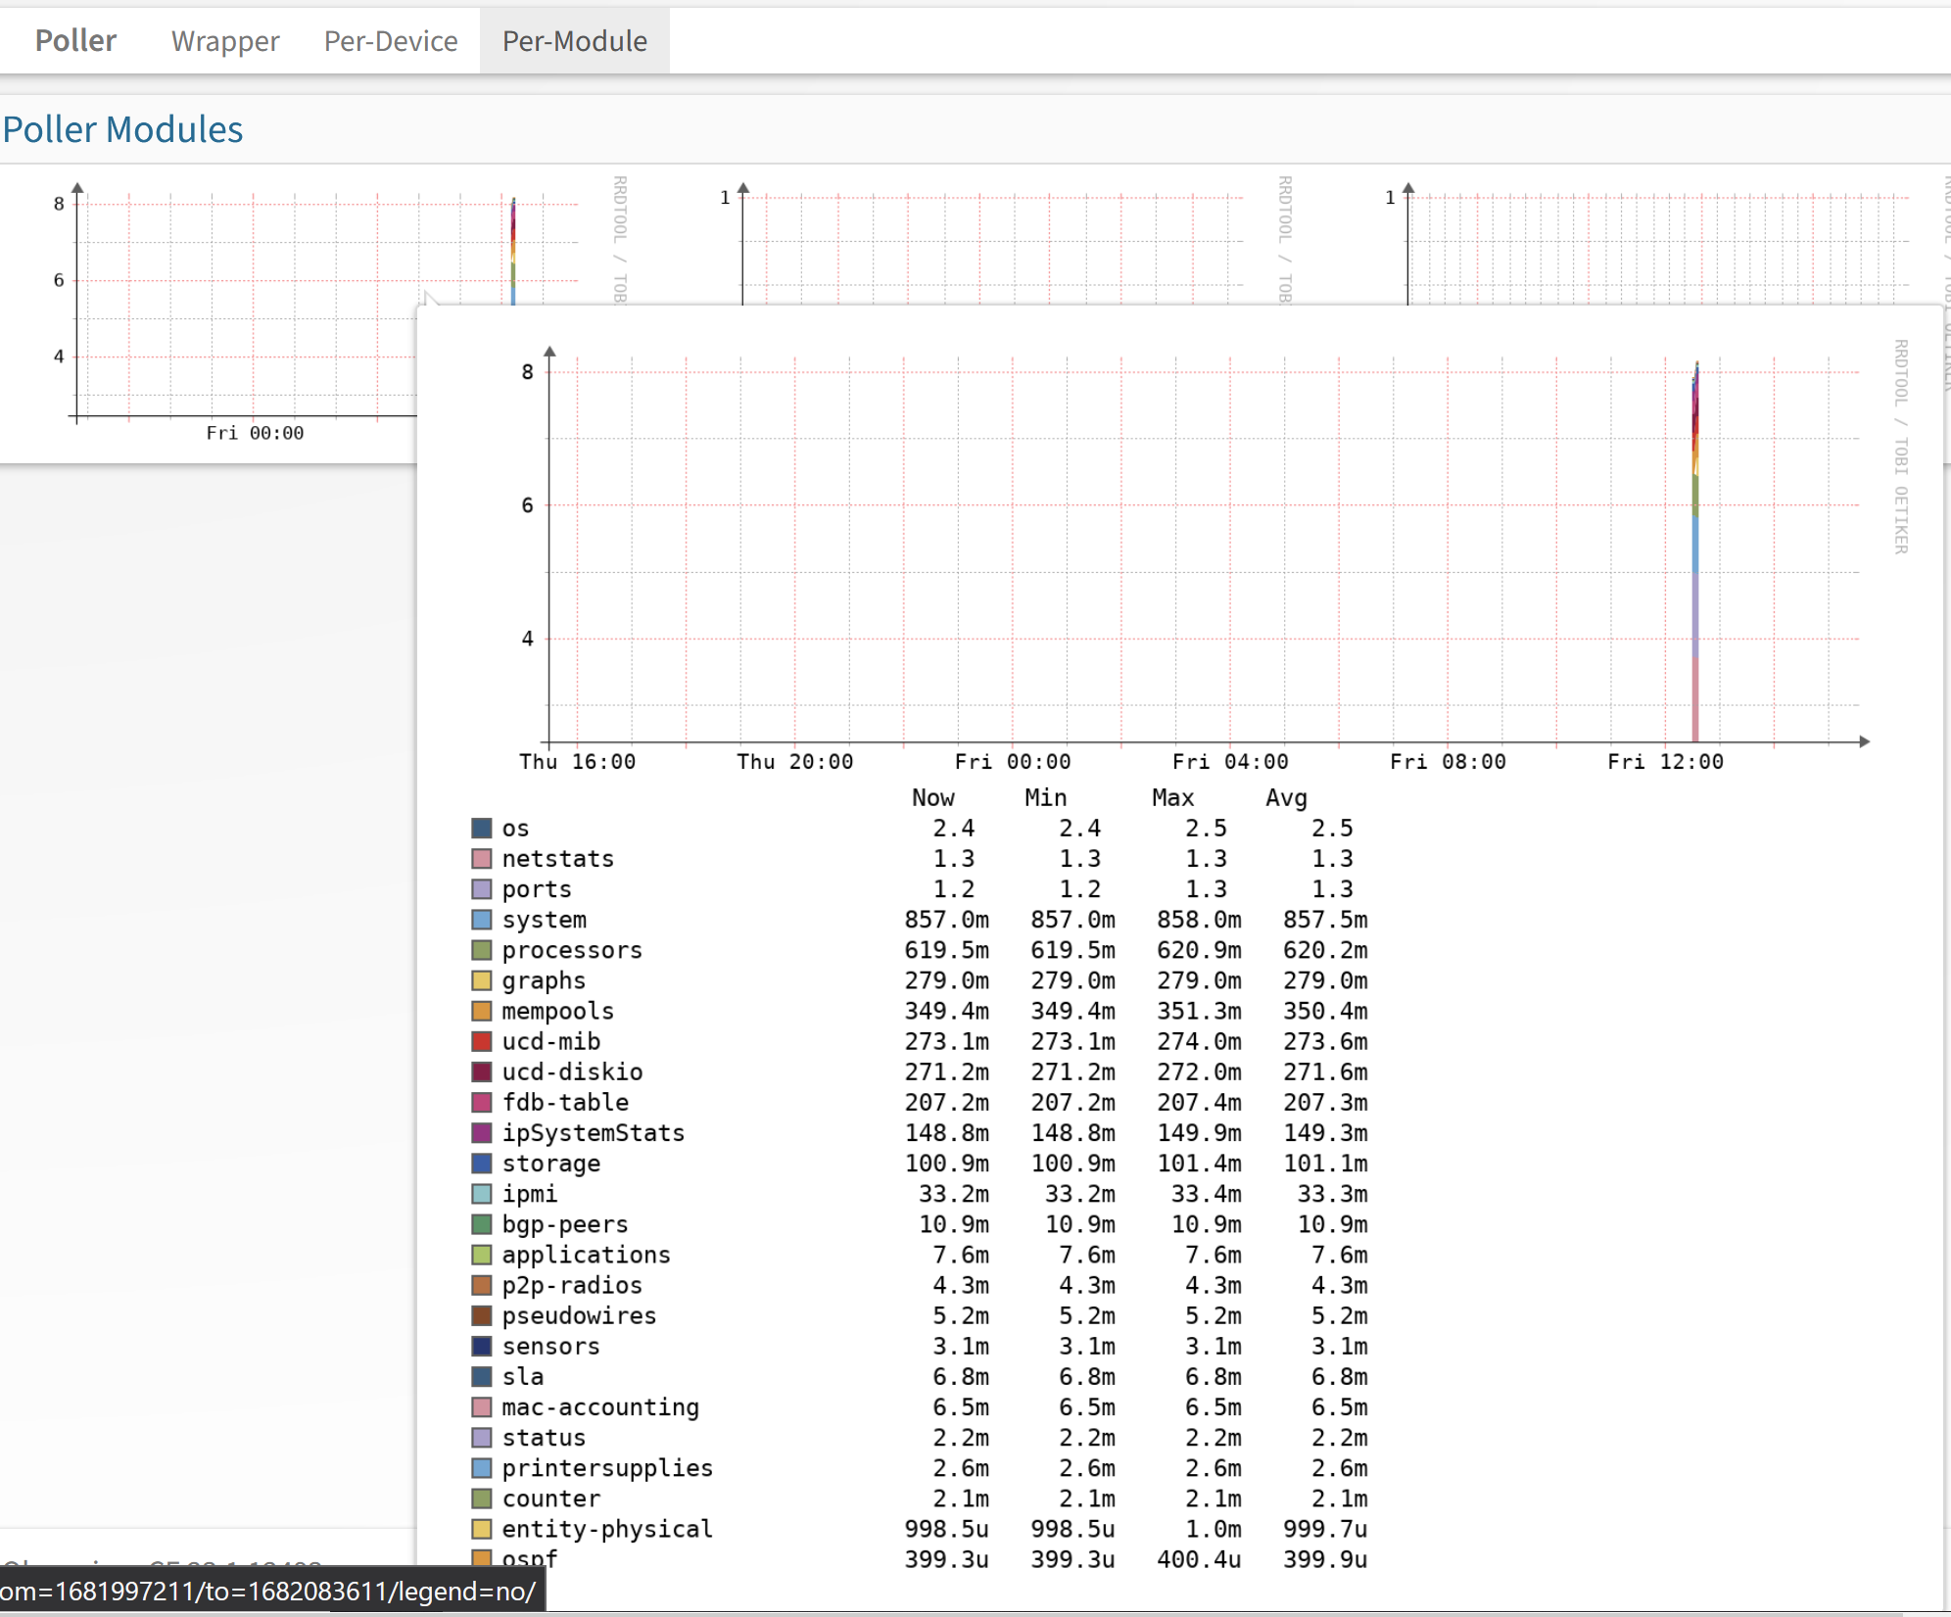Click the mempools Avg value 350.4m
The image size is (1951, 1617).
coord(1325,1011)
